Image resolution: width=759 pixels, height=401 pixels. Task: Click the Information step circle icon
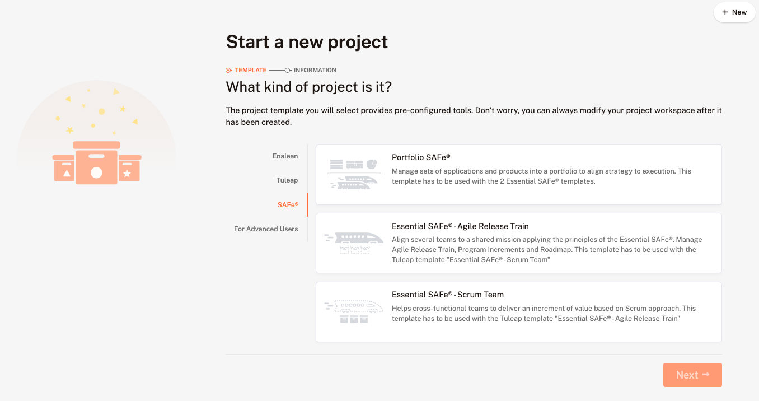click(288, 71)
